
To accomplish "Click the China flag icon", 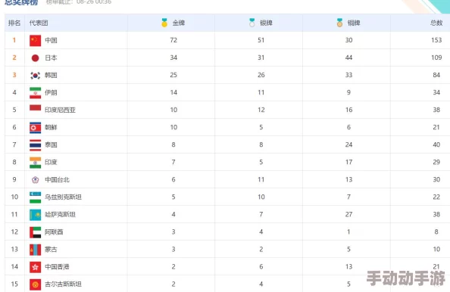I will pyautogui.click(x=36, y=40).
